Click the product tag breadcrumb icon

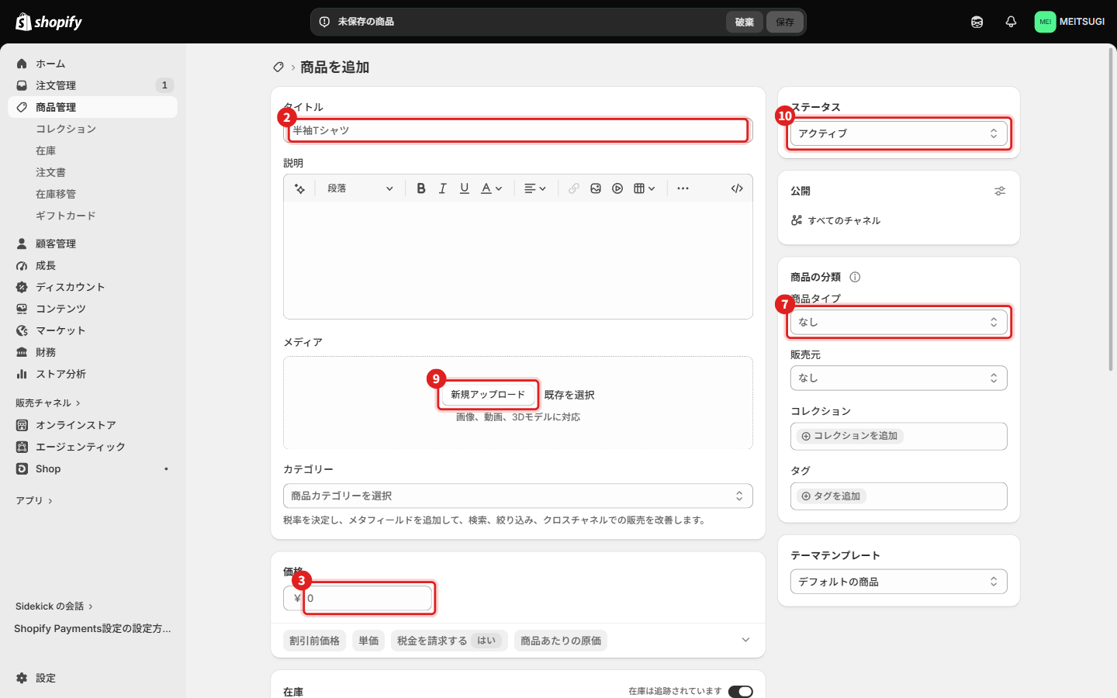tap(278, 67)
